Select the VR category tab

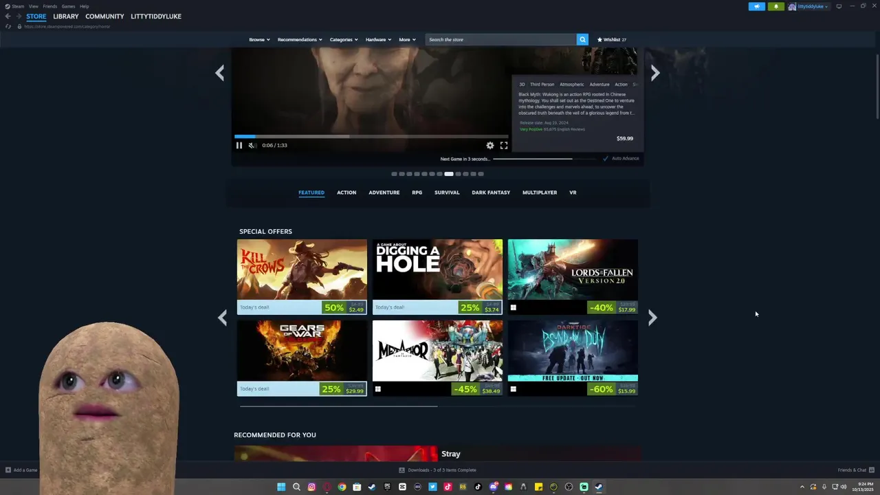click(573, 192)
